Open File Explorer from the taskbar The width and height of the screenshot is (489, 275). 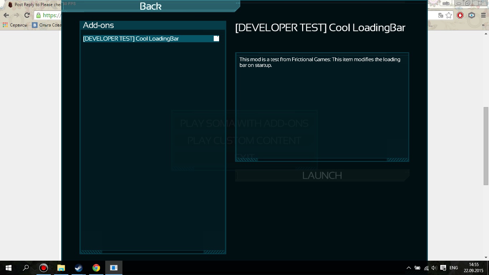coord(61,268)
